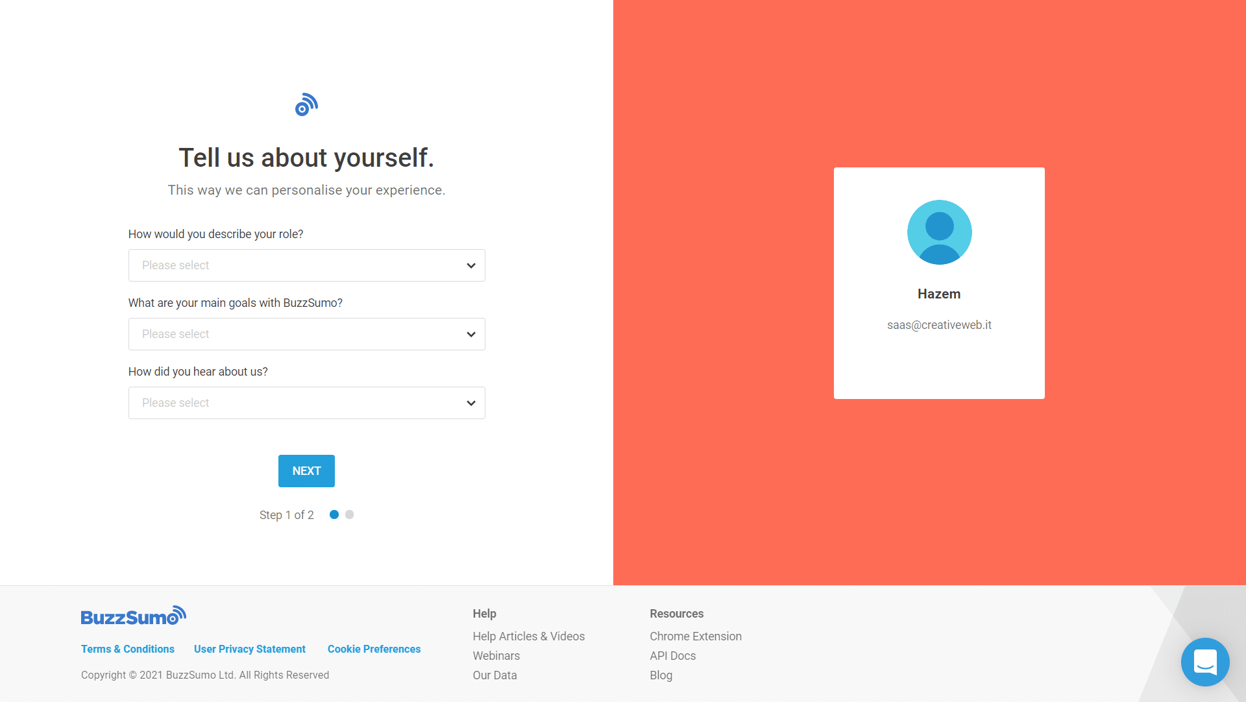
Task: Click Cookie Preferences footer link
Action: coord(373,648)
